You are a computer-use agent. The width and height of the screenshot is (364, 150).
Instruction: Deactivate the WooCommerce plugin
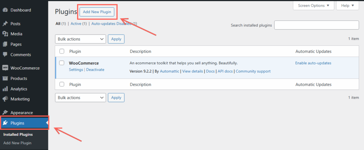point(95,70)
